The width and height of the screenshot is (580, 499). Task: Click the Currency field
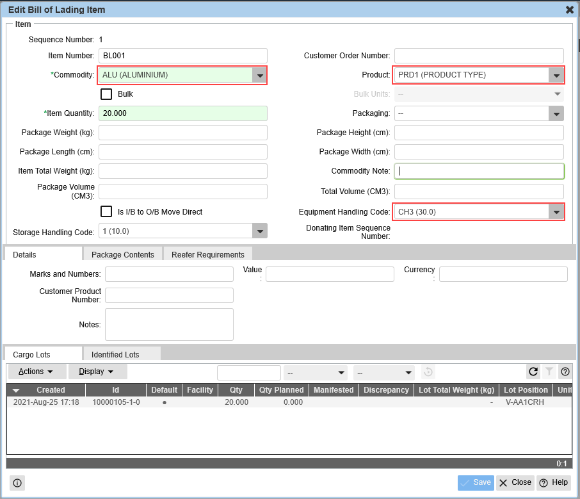tap(503, 274)
